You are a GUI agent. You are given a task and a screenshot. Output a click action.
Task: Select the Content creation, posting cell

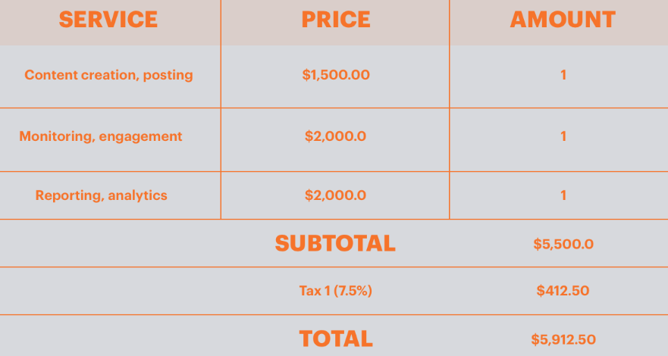108,75
